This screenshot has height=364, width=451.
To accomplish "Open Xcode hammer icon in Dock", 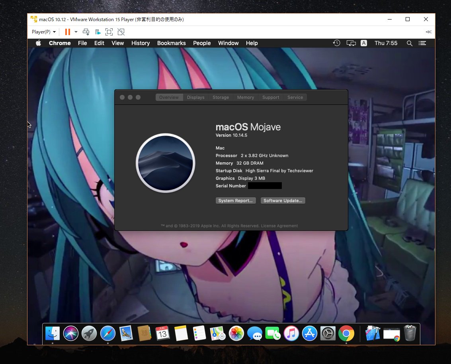I will coord(373,333).
